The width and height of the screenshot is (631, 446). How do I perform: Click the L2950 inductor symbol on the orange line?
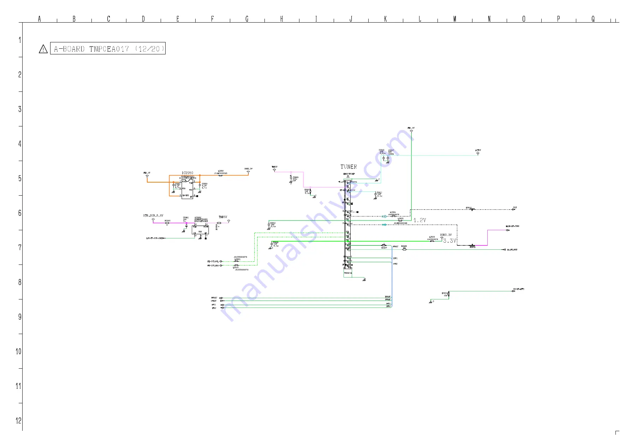pos(220,175)
